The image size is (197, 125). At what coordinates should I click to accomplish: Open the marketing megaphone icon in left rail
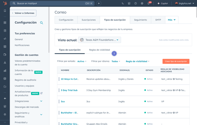pyautogui.click(x=5, y=39)
